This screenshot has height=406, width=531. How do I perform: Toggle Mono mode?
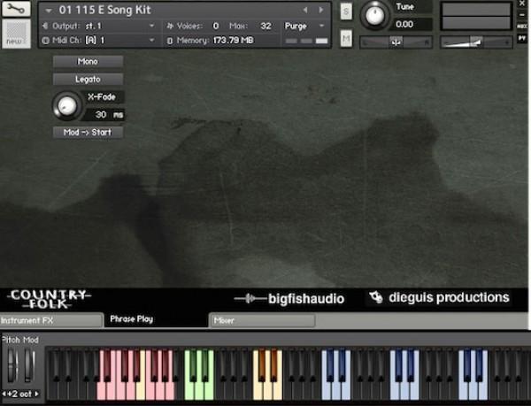tap(88, 62)
